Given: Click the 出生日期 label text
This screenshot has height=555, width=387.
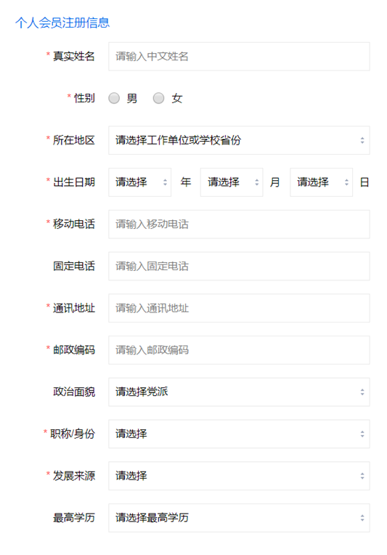Looking at the screenshot, I should (x=74, y=182).
